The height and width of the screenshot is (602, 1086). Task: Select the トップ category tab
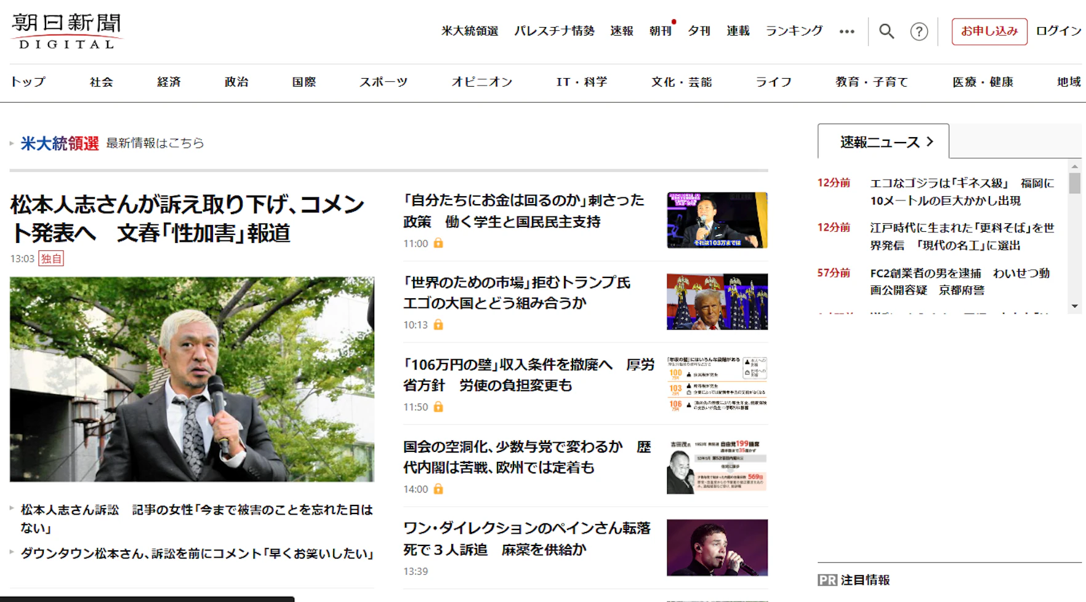(28, 82)
